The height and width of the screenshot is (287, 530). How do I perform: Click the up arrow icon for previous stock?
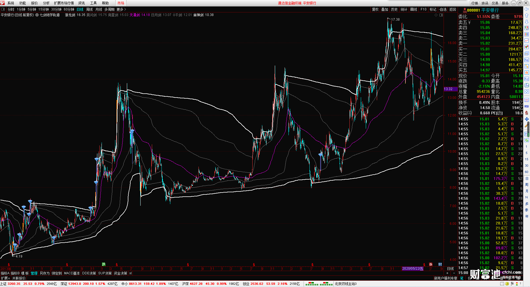pyautogui.click(x=526, y=15)
